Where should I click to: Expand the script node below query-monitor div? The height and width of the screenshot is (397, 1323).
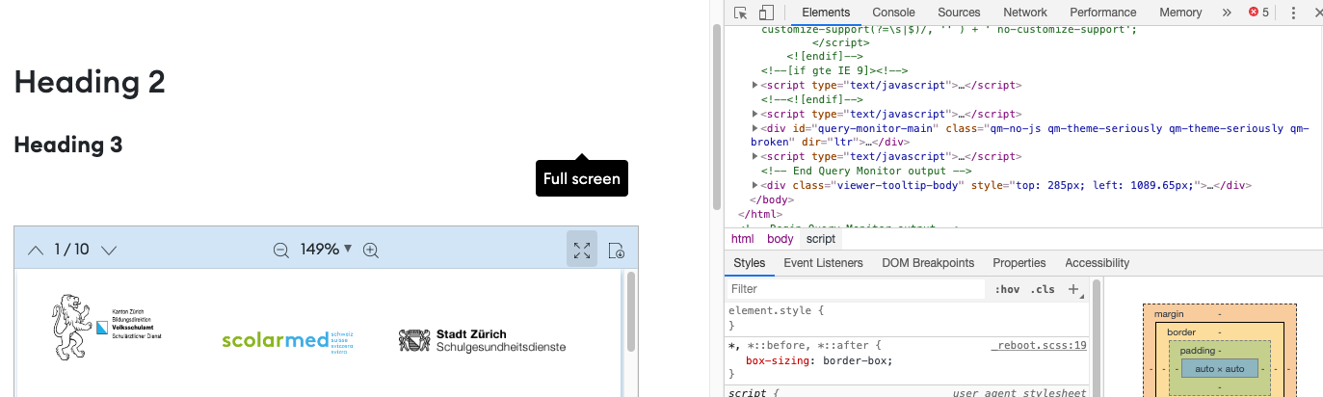coord(755,156)
